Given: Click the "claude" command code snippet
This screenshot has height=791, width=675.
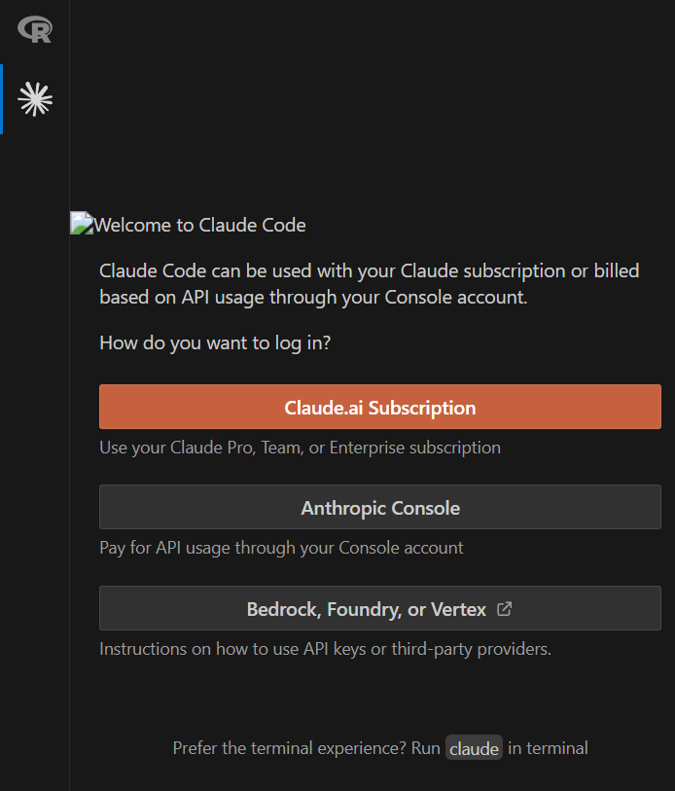Looking at the screenshot, I should [x=474, y=748].
